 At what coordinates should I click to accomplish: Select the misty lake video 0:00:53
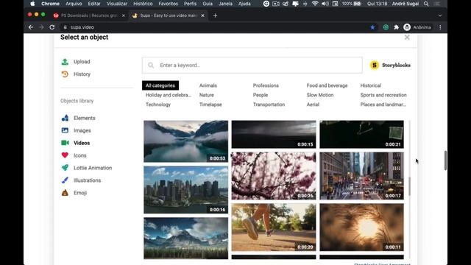[x=185, y=141]
